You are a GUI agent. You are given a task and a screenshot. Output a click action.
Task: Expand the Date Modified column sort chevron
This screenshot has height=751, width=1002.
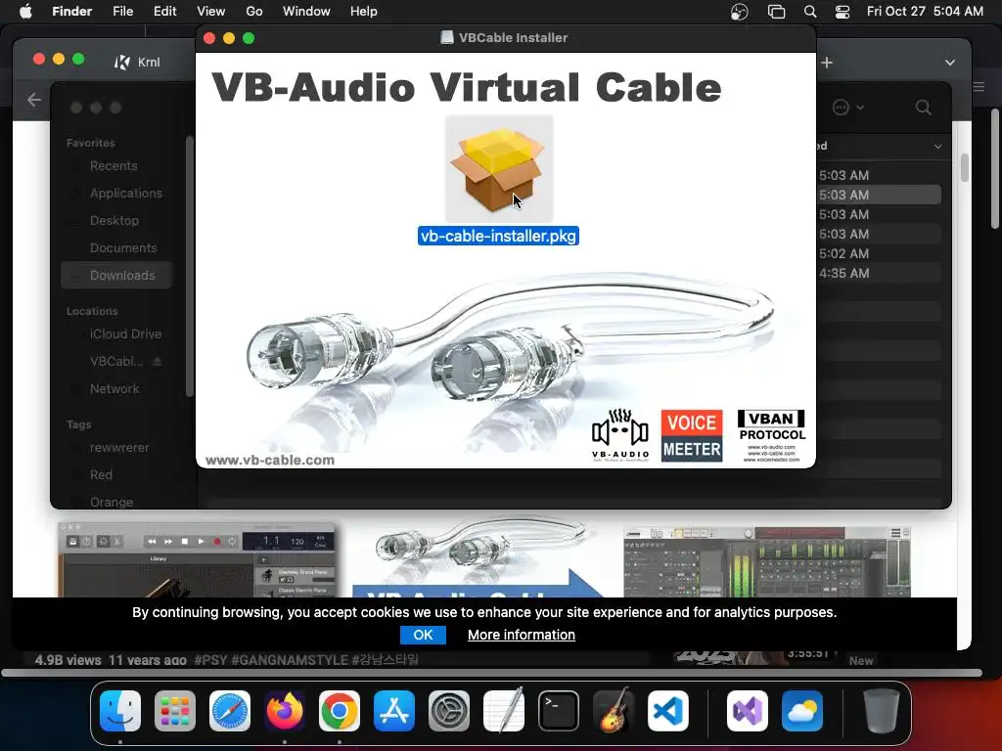[x=937, y=147]
